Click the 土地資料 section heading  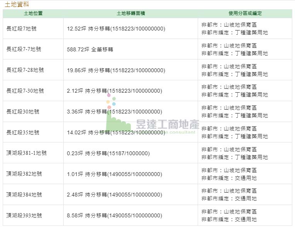coord(17,4)
